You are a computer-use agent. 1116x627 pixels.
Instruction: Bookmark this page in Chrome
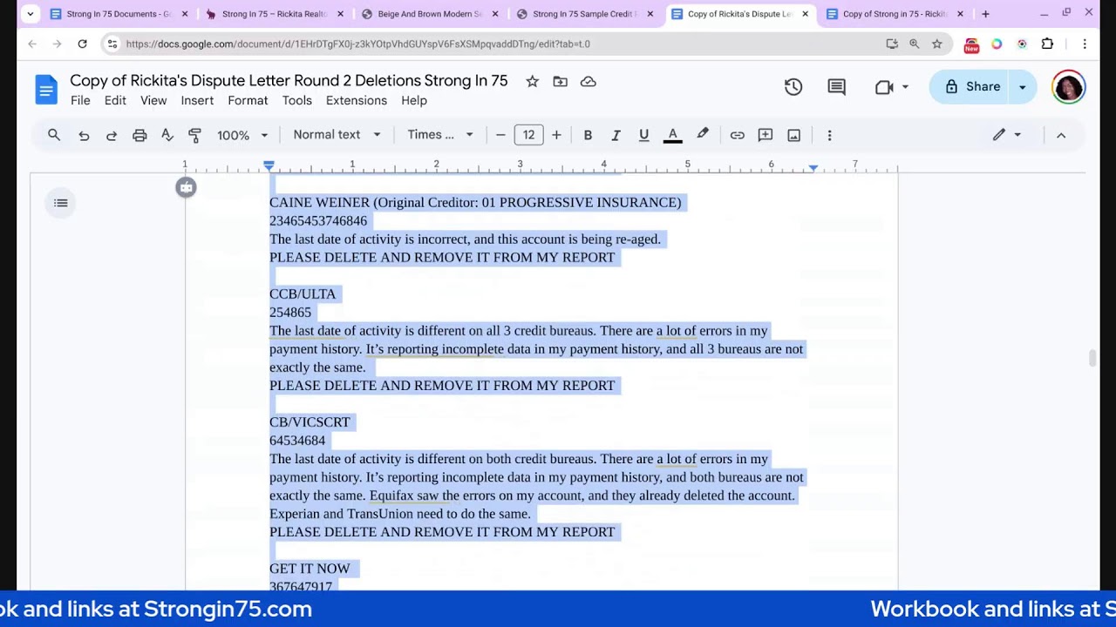point(936,44)
